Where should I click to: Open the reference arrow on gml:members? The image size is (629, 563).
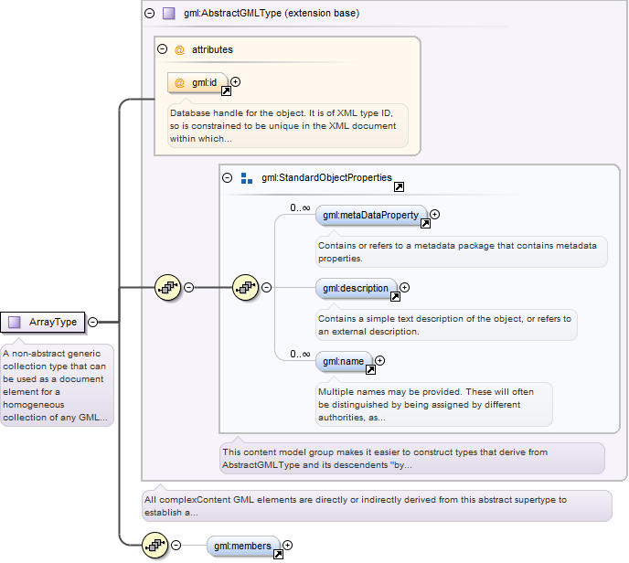click(x=278, y=555)
